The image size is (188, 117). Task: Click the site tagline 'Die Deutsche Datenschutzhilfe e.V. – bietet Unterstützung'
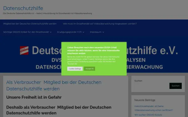(48, 13)
